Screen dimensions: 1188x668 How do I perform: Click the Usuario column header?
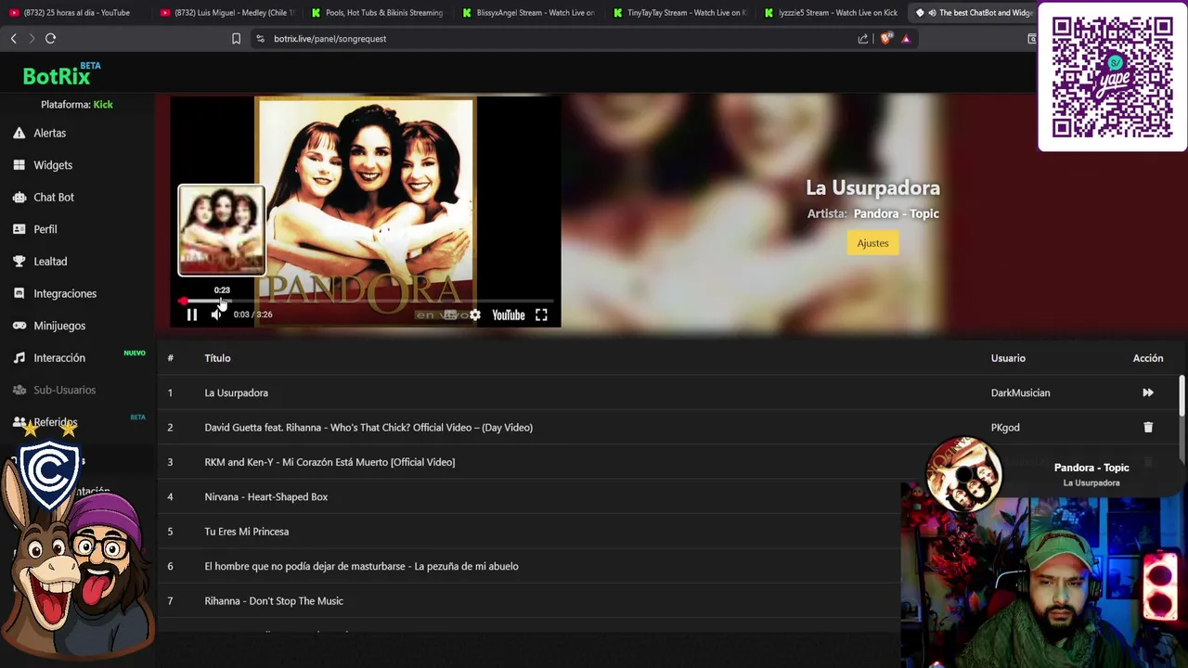coord(1008,358)
